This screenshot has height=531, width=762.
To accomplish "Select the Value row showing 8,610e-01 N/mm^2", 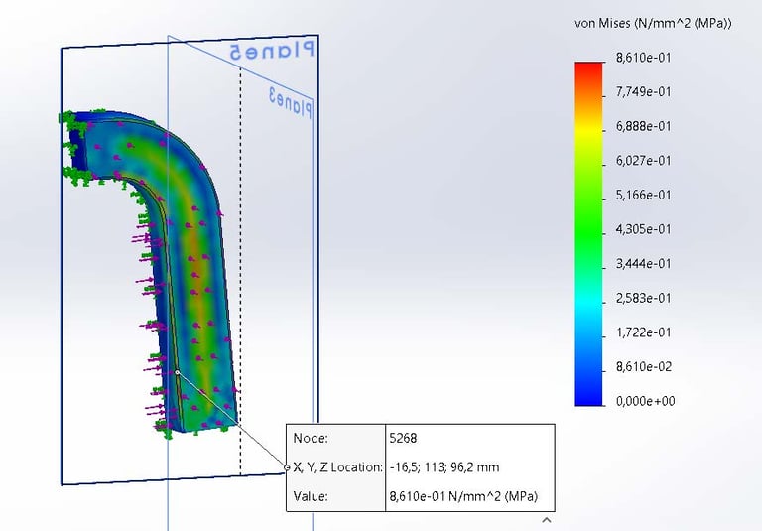I will [x=421, y=496].
